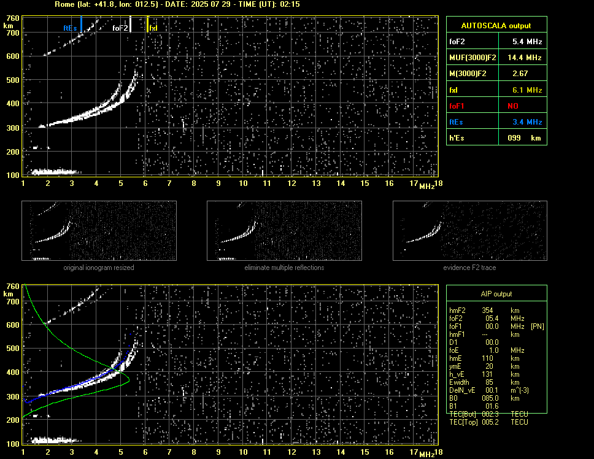Click the blue ftEs marker label
The width and height of the screenshot is (594, 459).
point(70,28)
